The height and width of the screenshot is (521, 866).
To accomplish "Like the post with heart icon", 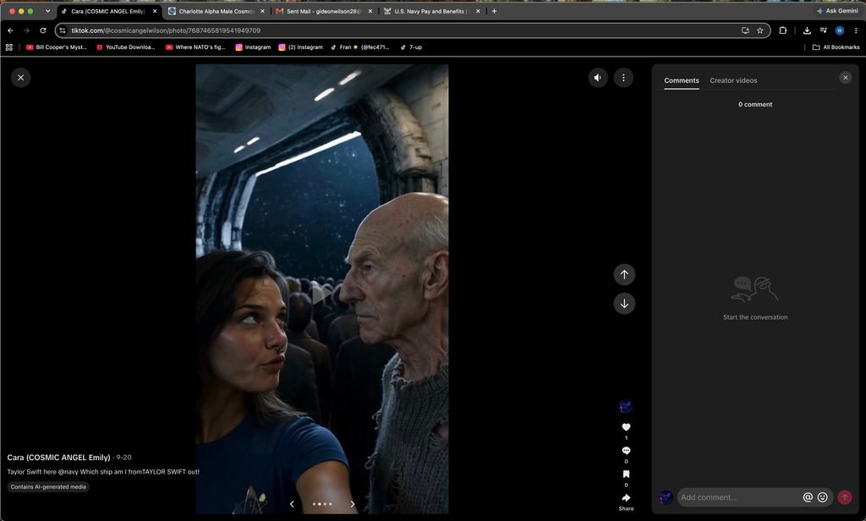I will pyautogui.click(x=626, y=427).
